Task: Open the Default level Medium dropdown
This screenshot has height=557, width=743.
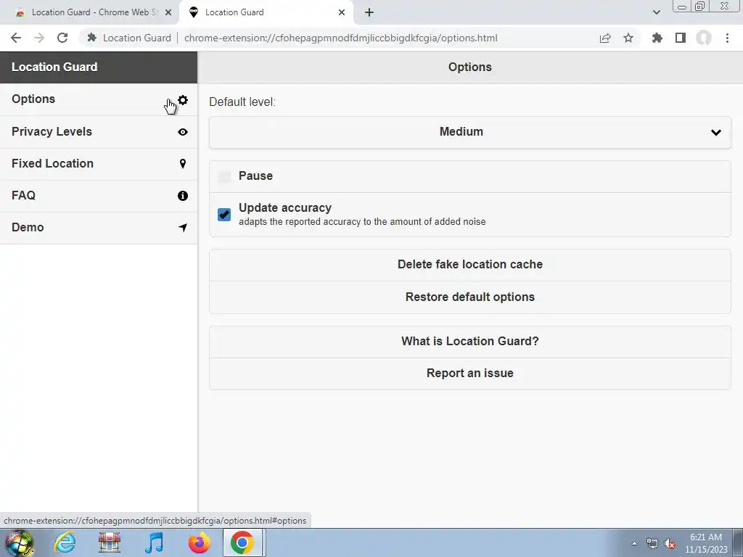Action: 470,132
